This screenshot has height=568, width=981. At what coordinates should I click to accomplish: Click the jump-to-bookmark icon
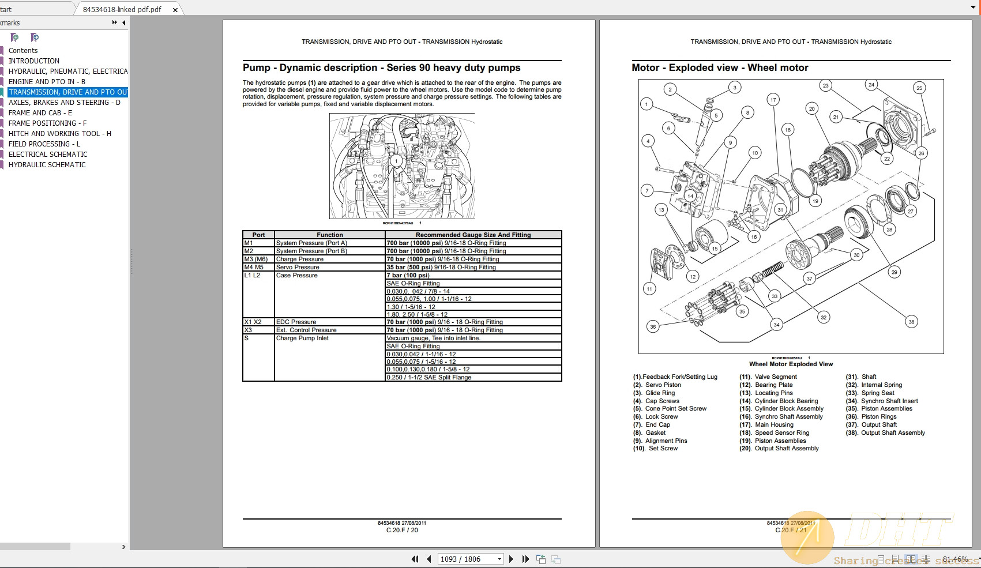[x=34, y=37]
